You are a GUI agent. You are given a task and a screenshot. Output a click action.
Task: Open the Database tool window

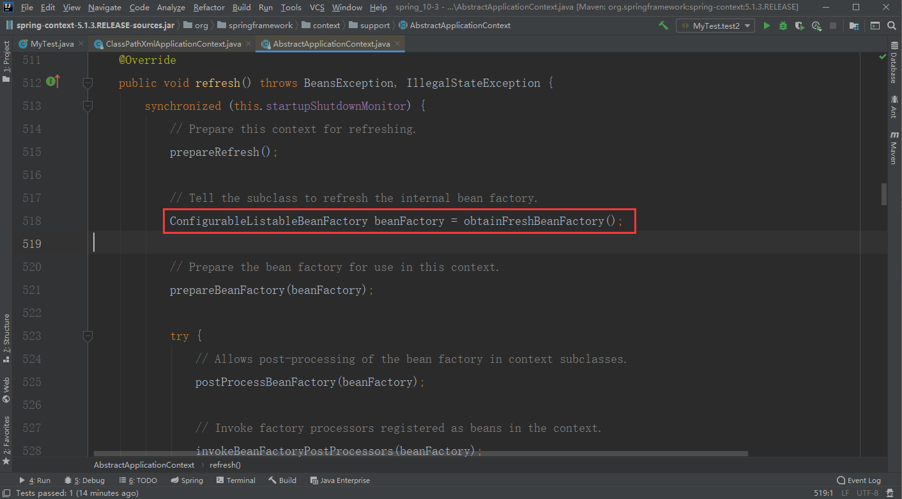(x=894, y=64)
